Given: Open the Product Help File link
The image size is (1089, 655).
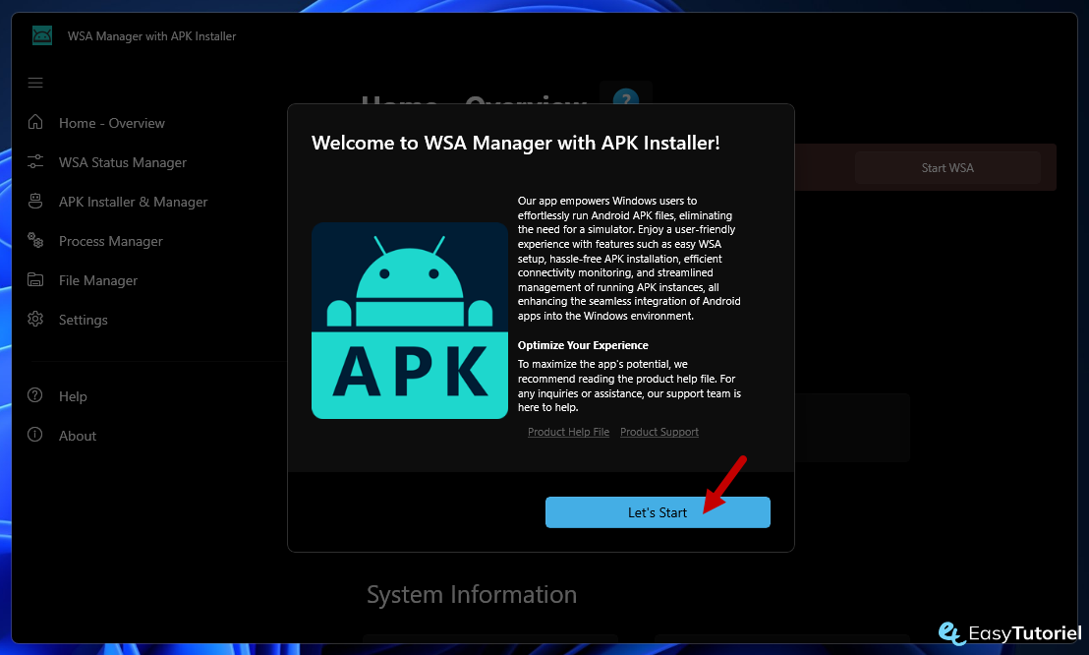Looking at the screenshot, I should pyautogui.click(x=568, y=432).
